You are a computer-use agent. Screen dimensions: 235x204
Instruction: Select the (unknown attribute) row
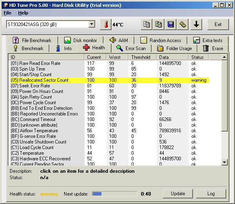tap(109, 125)
